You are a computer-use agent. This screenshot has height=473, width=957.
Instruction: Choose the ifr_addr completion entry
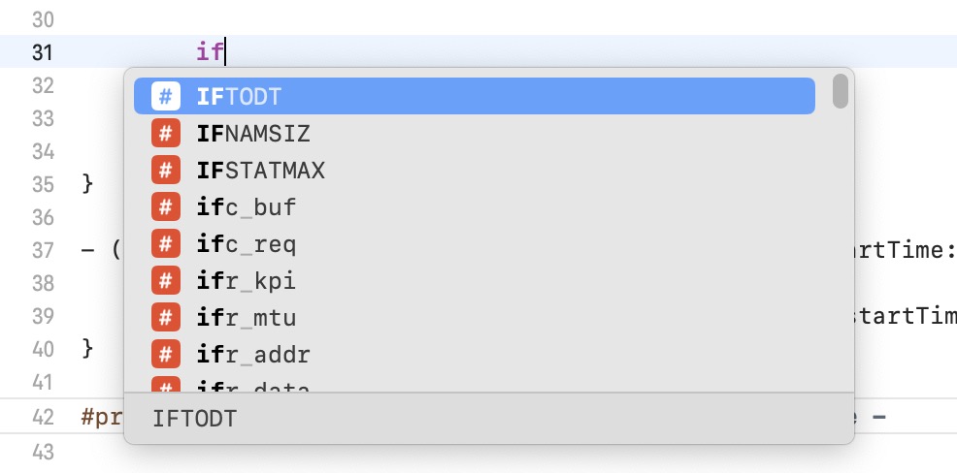click(x=475, y=354)
